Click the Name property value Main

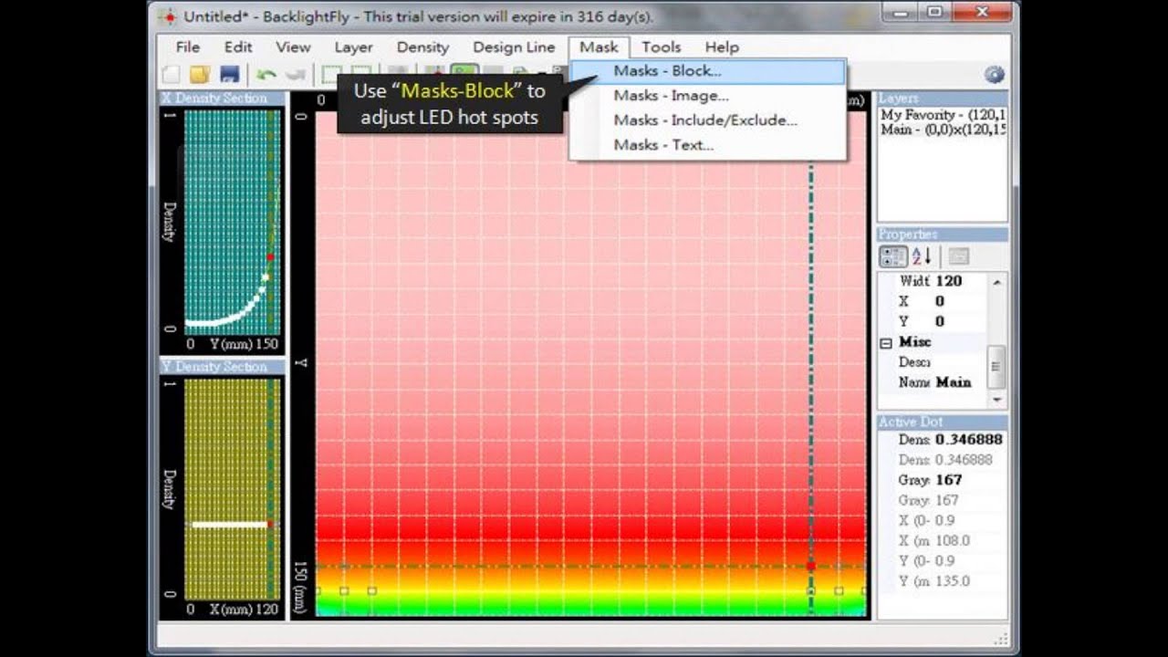(x=954, y=382)
